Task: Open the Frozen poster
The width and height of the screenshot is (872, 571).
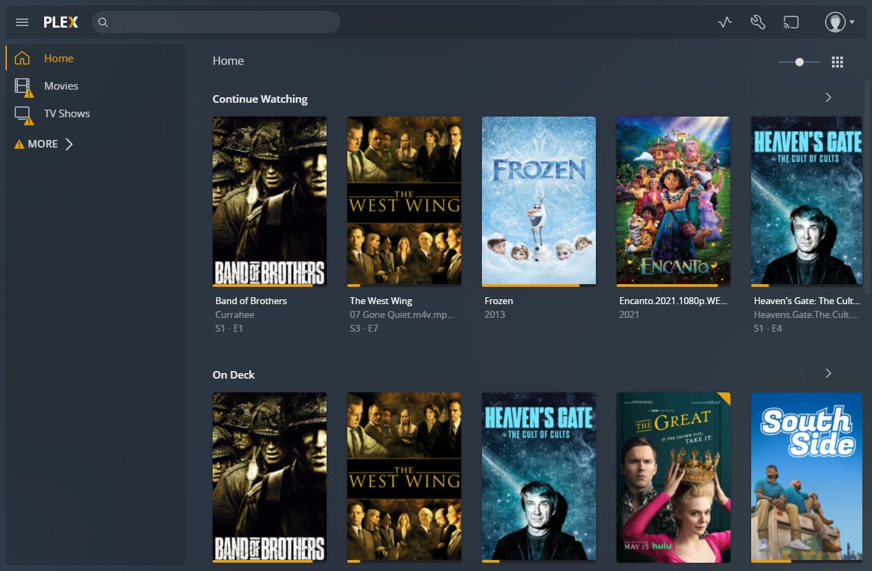Action: tap(539, 201)
